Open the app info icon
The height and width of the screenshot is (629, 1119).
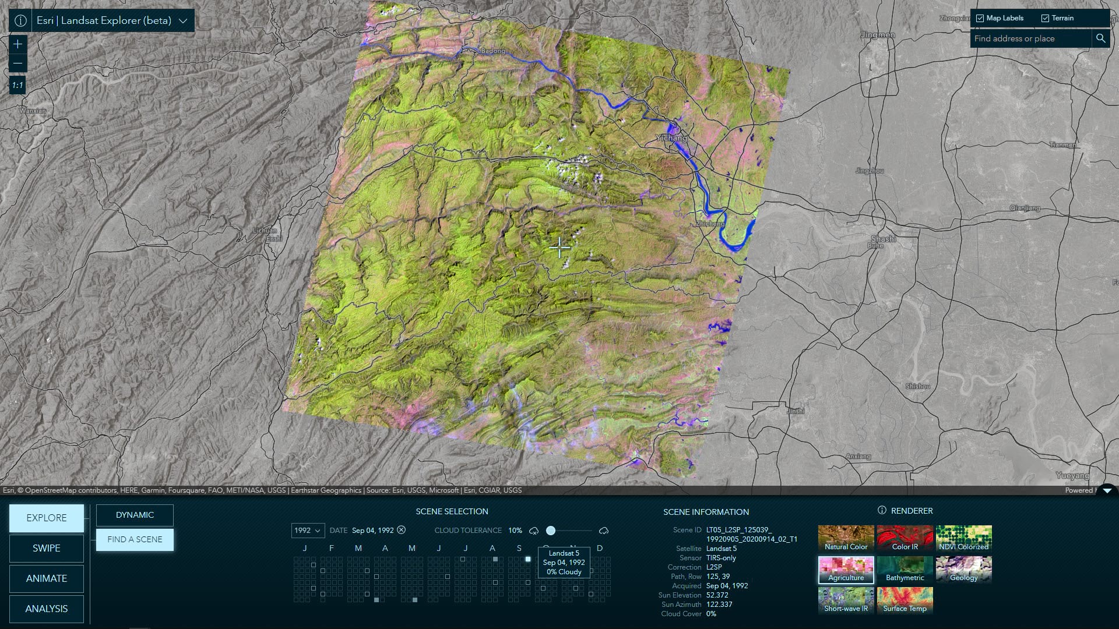pos(20,20)
